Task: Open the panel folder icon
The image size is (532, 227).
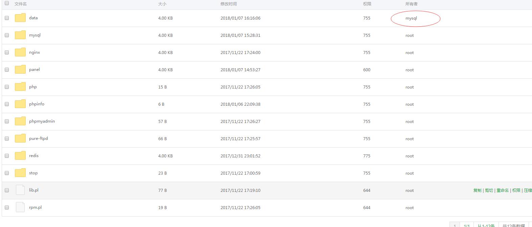Action: (x=20, y=70)
